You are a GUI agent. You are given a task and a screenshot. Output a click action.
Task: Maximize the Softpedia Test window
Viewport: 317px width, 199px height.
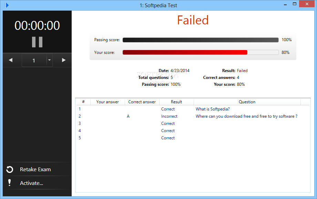[295, 4]
